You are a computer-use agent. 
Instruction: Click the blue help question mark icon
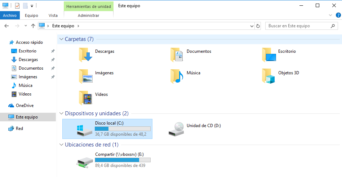point(338,15)
